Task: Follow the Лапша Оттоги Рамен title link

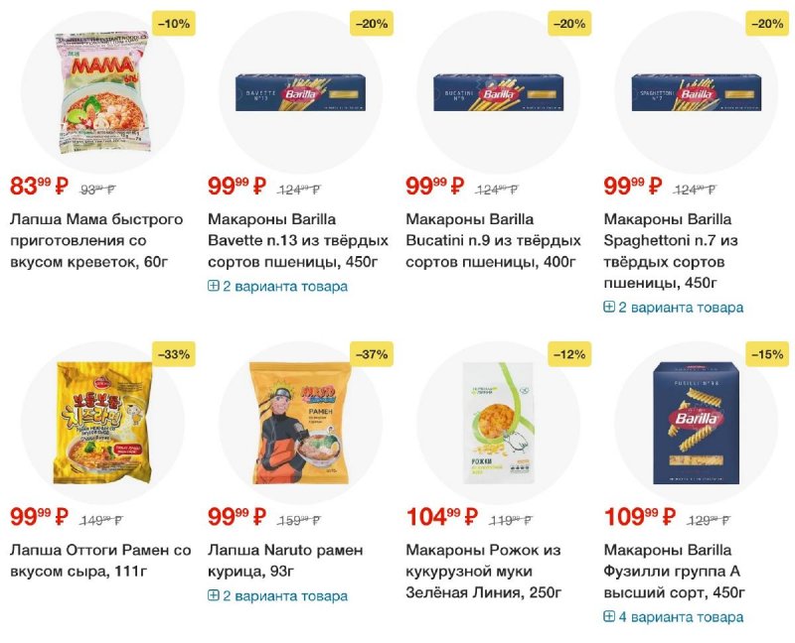Action: [99, 560]
